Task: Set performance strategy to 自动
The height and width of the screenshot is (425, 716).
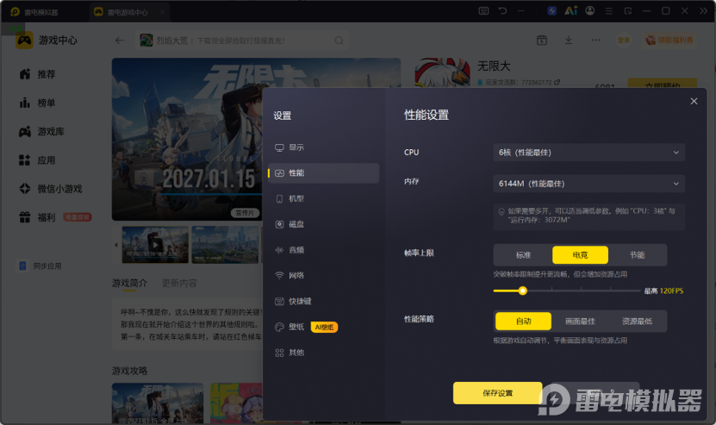Action: [x=523, y=322]
